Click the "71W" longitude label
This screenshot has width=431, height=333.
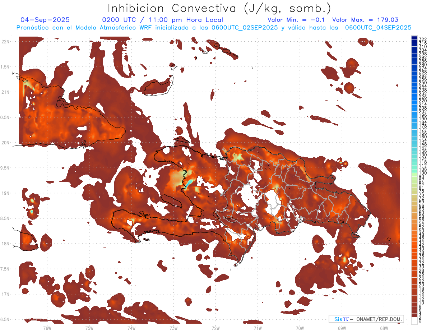tap(258, 328)
